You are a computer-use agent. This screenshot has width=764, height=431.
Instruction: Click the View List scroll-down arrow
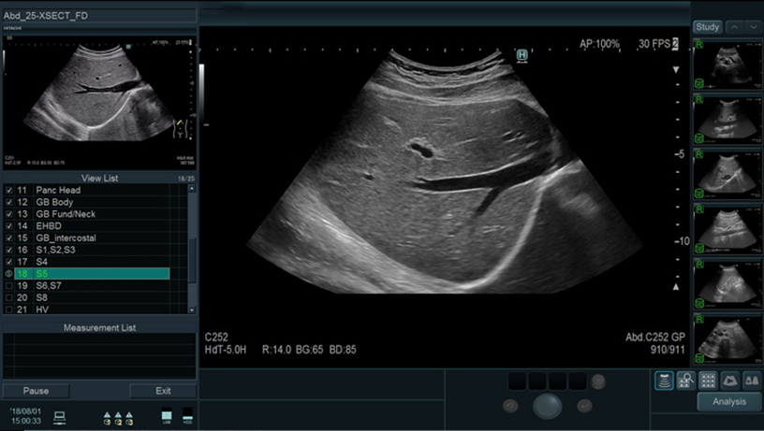click(192, 309)
